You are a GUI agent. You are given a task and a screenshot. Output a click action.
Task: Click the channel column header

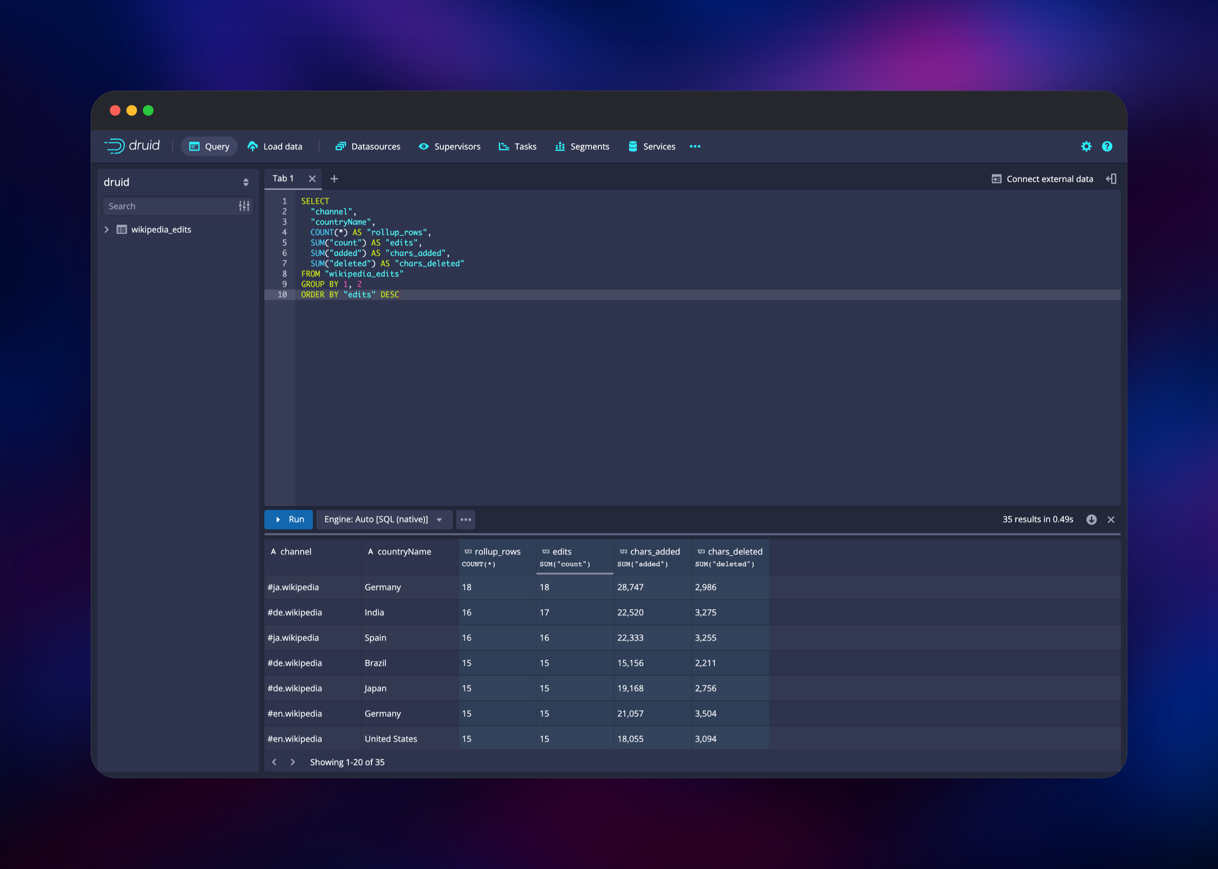[313, 557]
